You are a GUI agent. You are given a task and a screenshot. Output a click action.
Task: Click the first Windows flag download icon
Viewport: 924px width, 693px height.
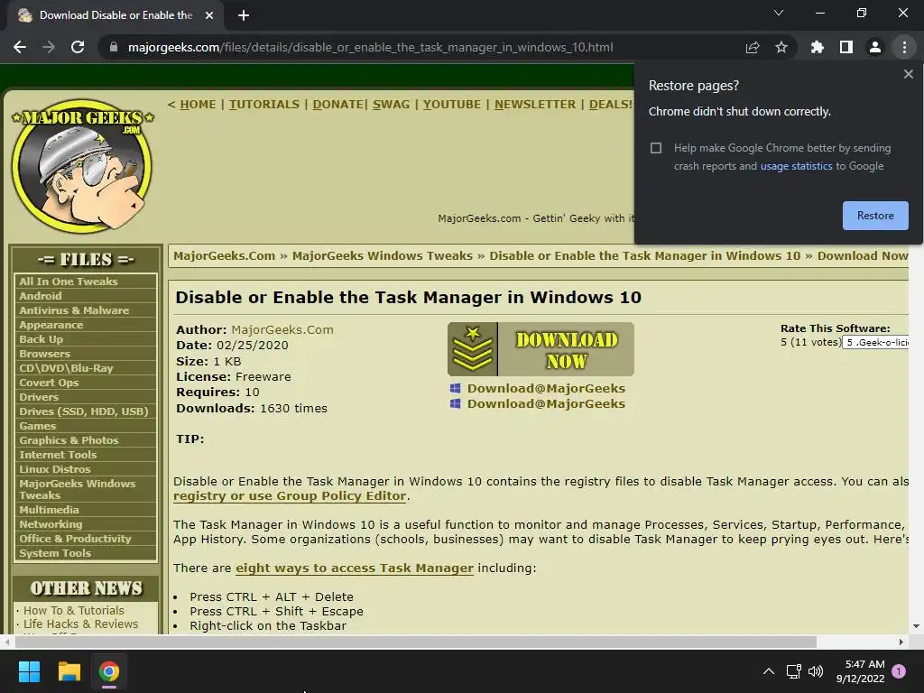tap(455, 388)
